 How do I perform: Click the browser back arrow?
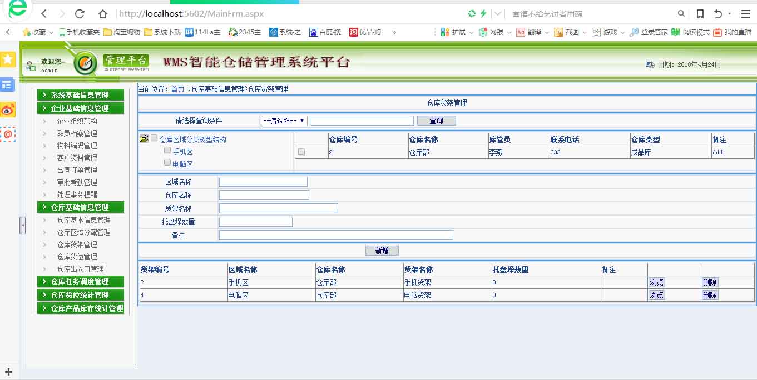point(44,14)
